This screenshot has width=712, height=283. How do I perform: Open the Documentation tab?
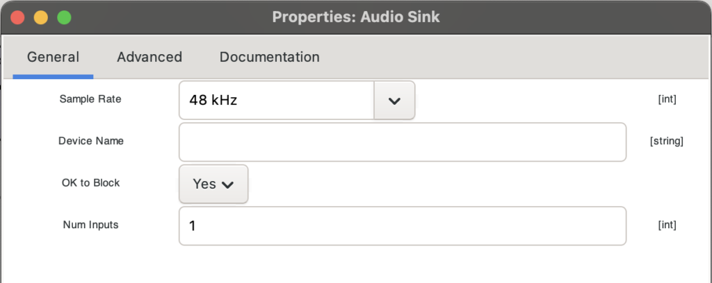click(x=269, y=57)
